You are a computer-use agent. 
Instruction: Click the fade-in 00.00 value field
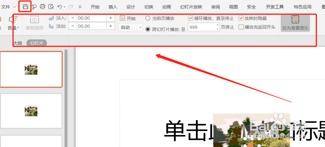[x=92, y=18]
